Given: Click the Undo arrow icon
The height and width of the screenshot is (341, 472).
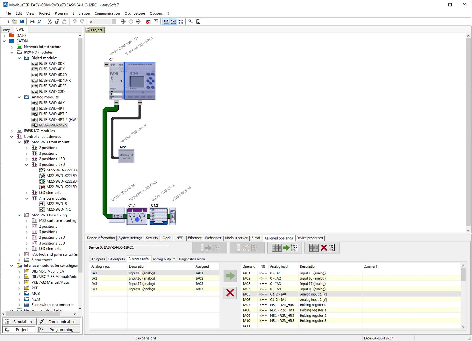Looking at the screenshot, I should (74, 22).
